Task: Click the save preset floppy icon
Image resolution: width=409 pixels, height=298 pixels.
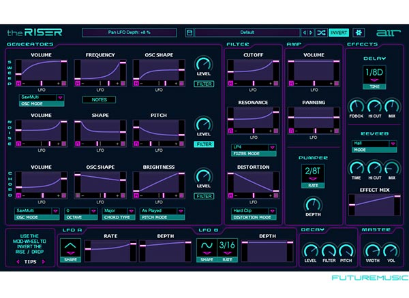Action: click(190, 33)
